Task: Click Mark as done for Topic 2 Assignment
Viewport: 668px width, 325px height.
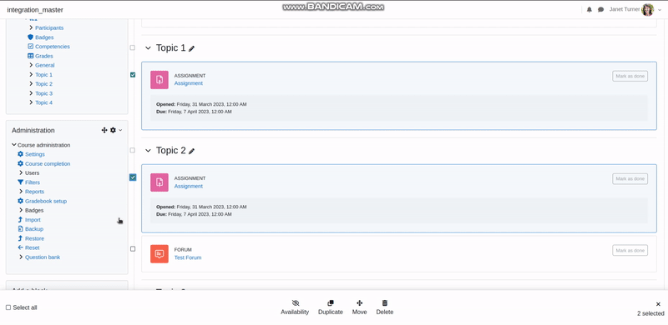Action: tap(630, 178)
